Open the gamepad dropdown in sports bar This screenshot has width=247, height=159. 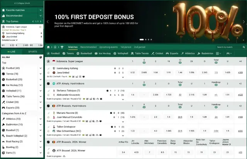[229, 53]
